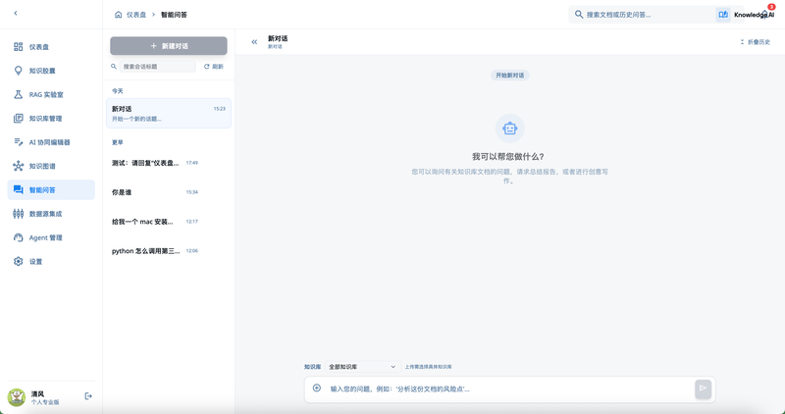Open the 全部知识库 dropdown
Viewport: 785px width, 414px height.
[362, 367]
